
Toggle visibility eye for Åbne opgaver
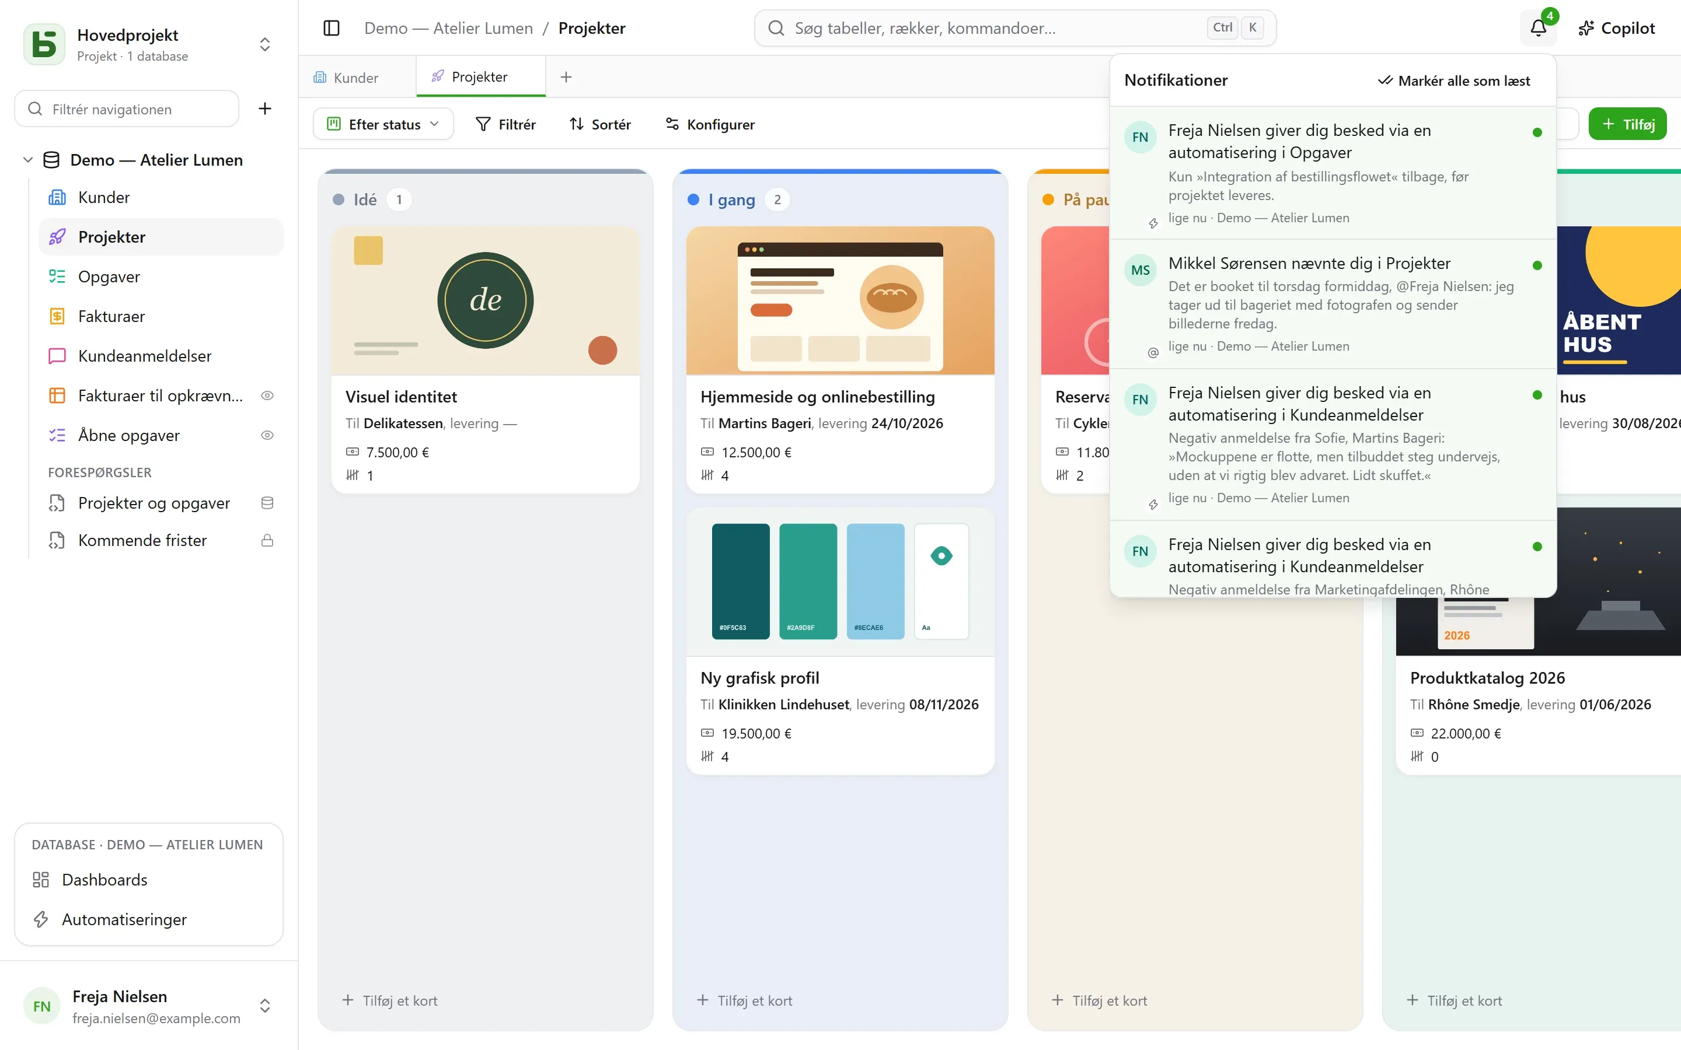267,435
